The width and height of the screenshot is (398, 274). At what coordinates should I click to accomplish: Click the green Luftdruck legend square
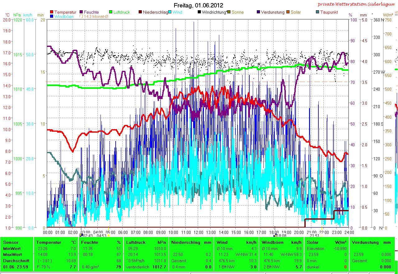[x=111, y=12]
